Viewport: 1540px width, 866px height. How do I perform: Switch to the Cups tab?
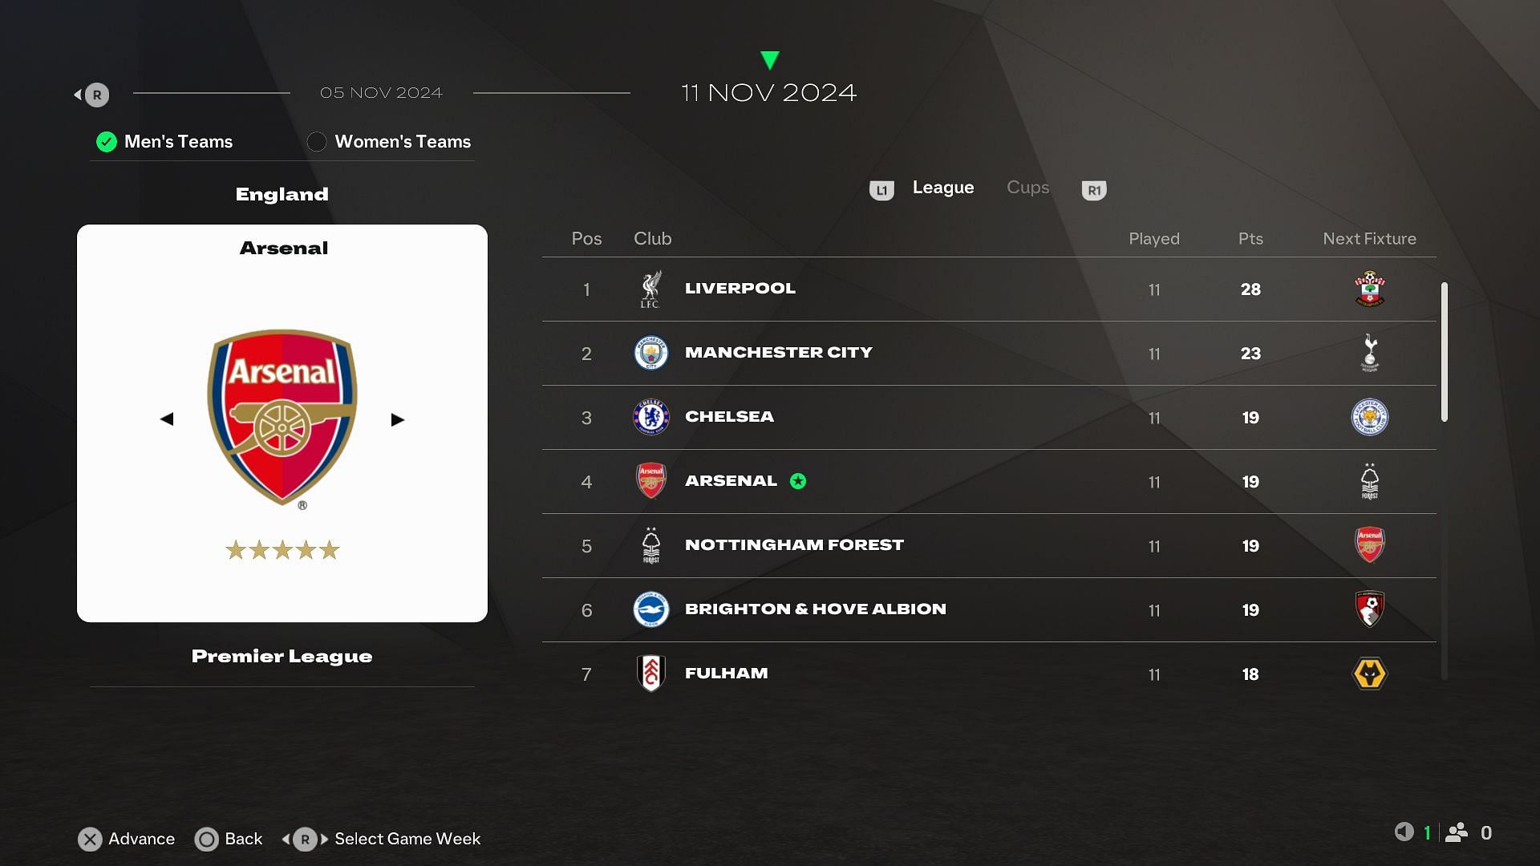pyautogui.click(x=1027, y=188)
